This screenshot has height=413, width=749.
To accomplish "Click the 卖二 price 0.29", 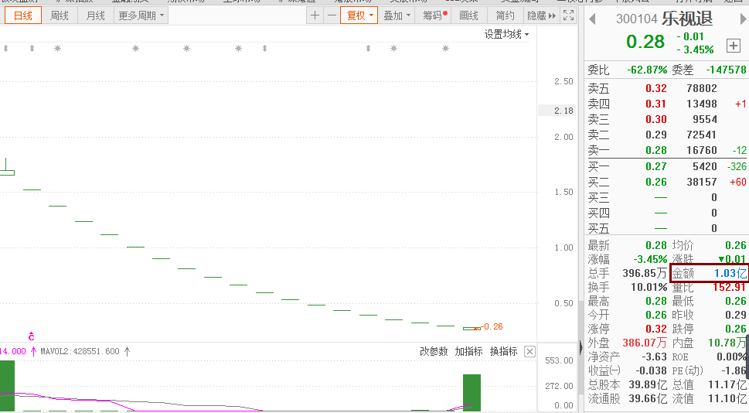I will [x=655, y=135].
